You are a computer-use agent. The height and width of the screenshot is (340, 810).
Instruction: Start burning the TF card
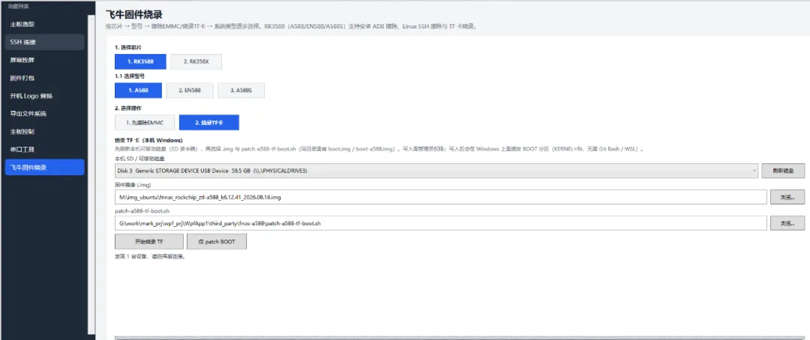pyautogui.click(x=148, y=241)
